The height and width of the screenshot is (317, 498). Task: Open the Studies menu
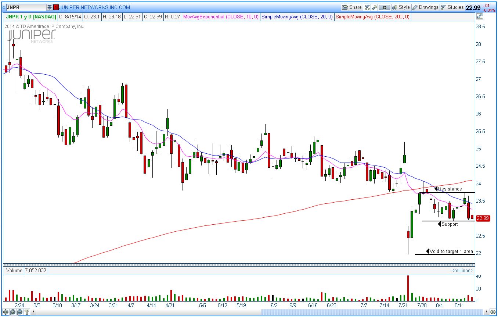[x=452, y=7]
